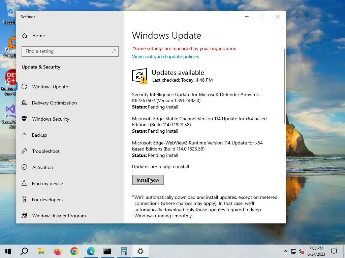Click 'Updates are ready to install' text
Screen dimensions: 345x258
tap(160, 167)
